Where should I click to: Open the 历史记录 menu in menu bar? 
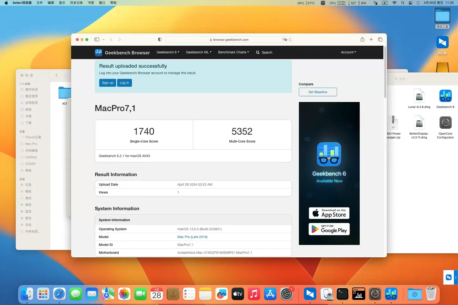click(76, 3)
